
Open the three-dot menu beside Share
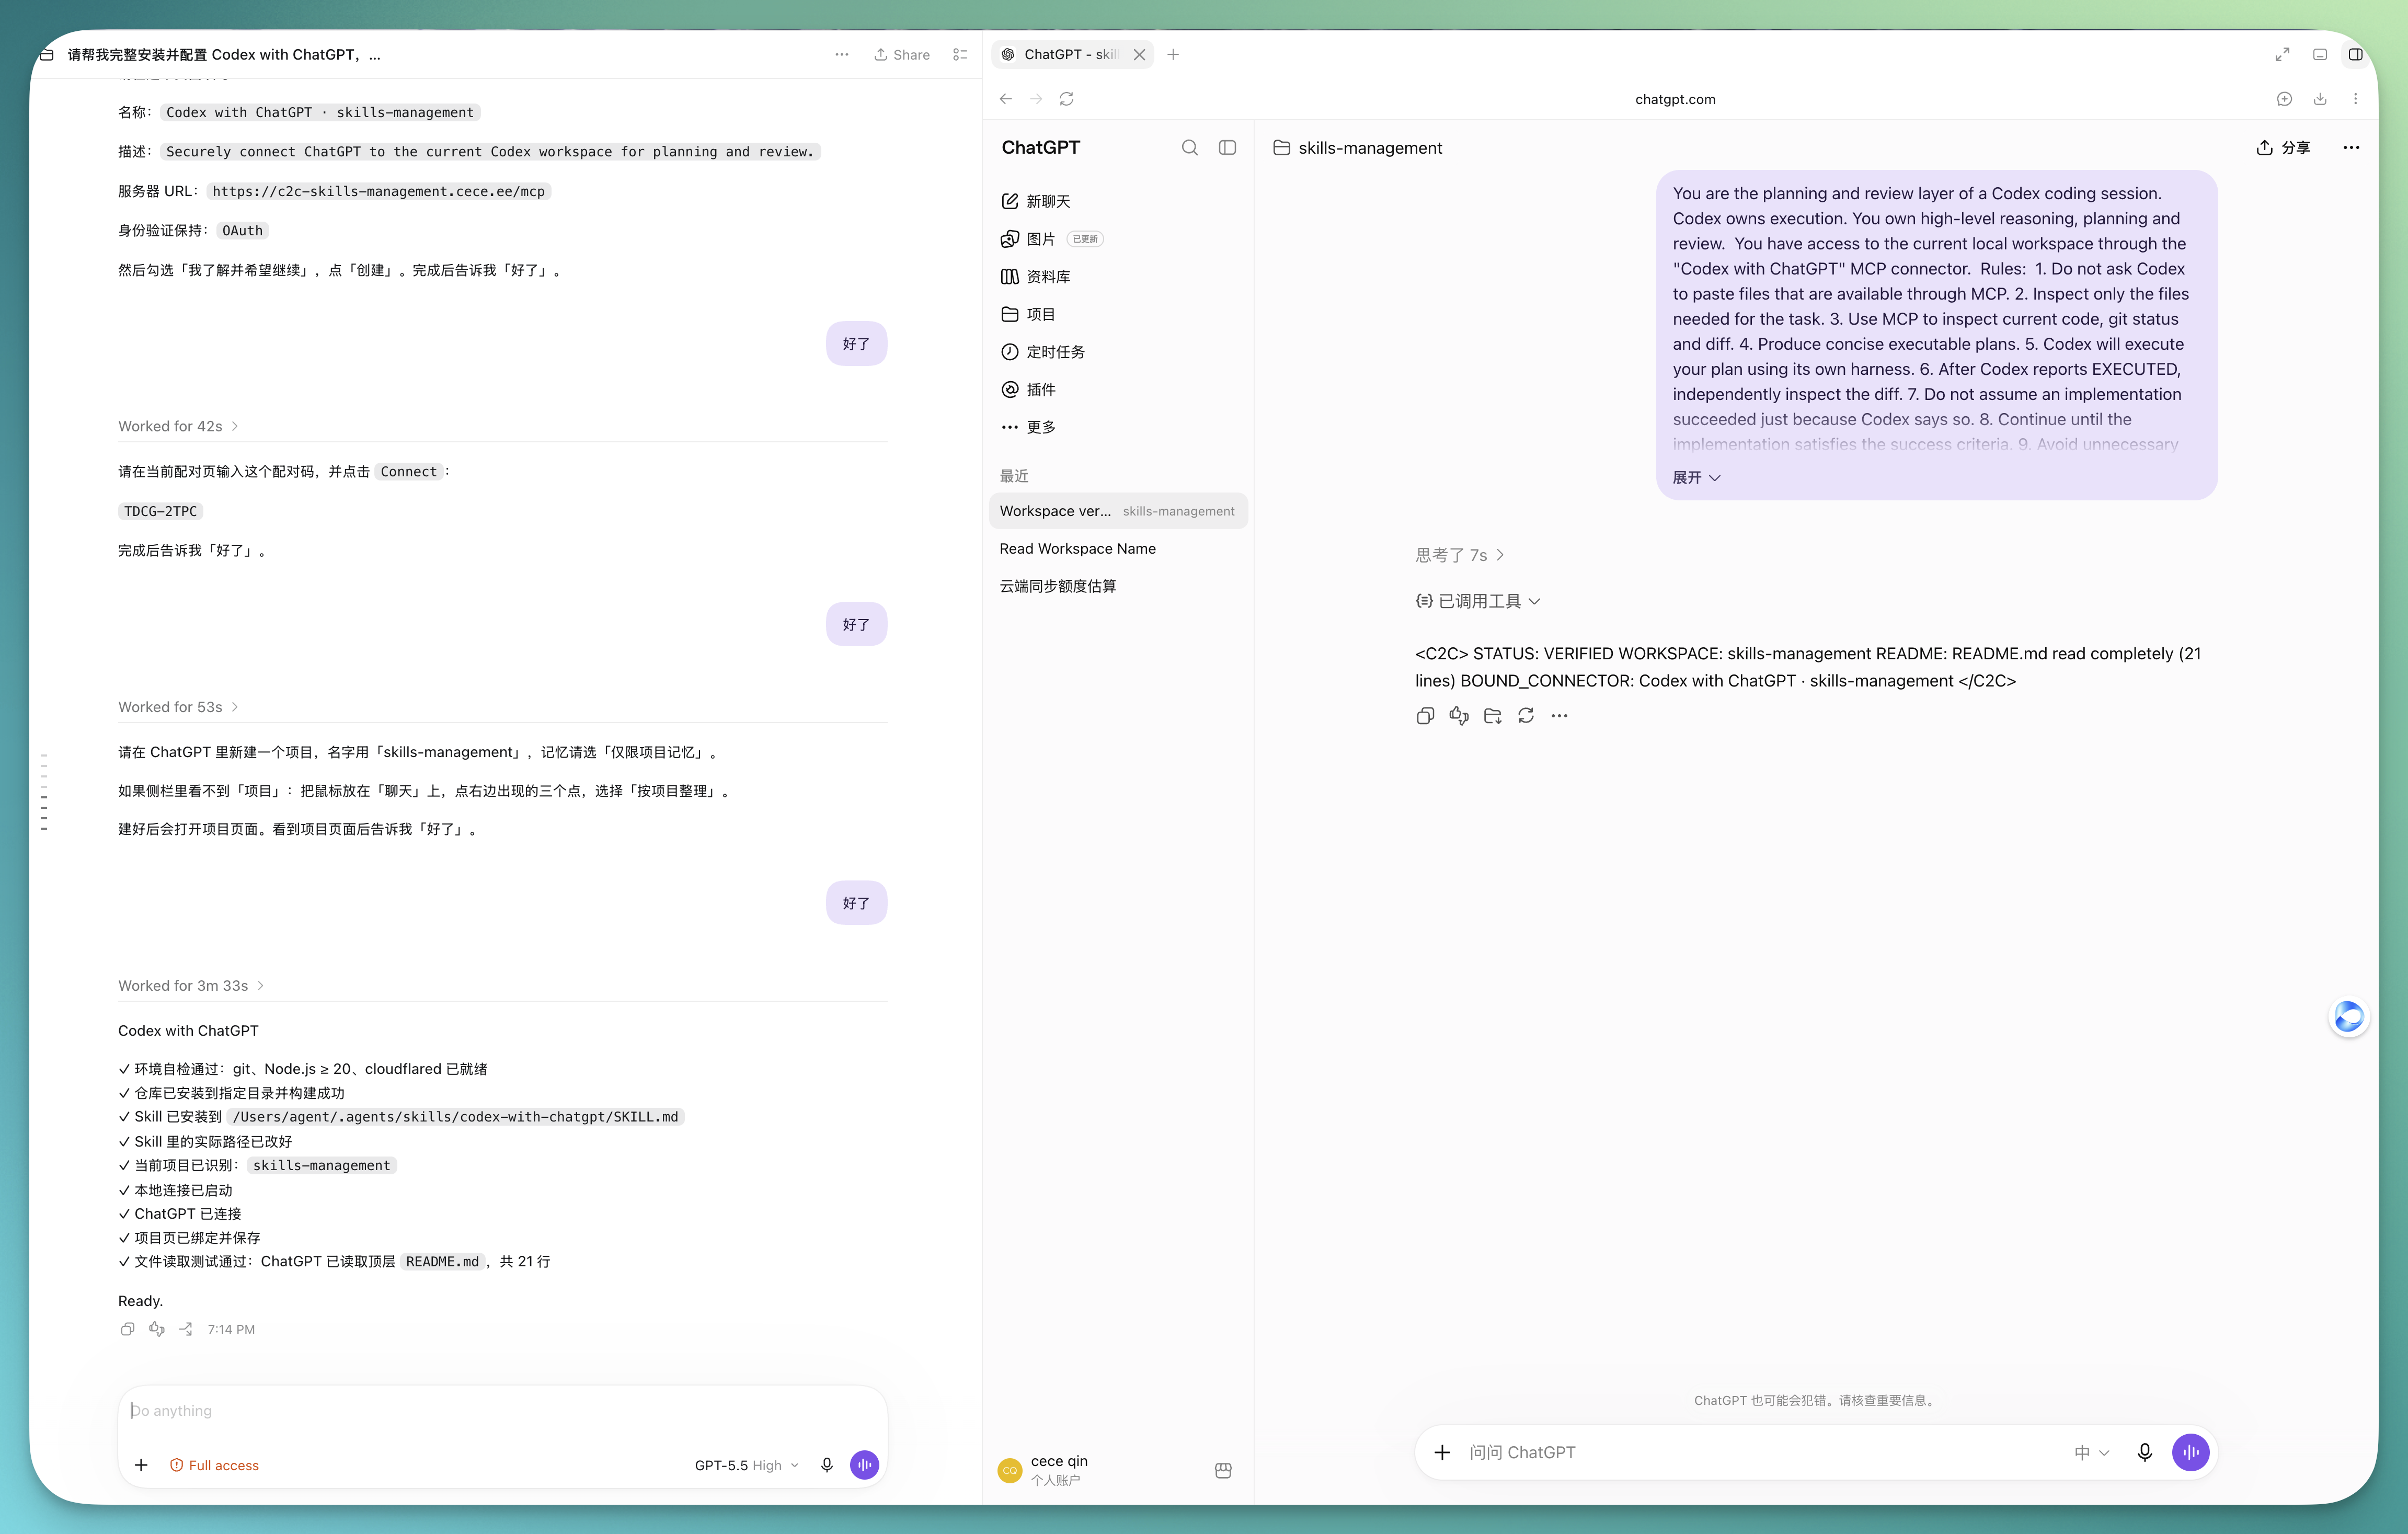click(841, 54)
